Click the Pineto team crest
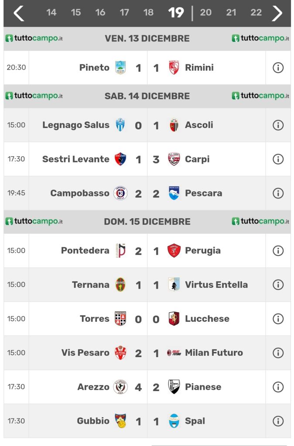The width and height of the screenshot is (294, 446). click(x=120, y=68)
